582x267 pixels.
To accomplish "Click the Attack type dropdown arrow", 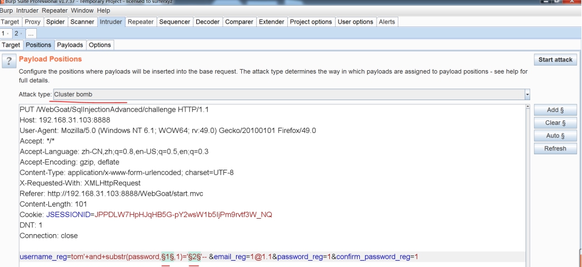I will point(527,94).
